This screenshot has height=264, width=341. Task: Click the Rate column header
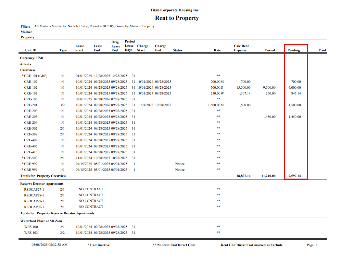coord(217,50)
